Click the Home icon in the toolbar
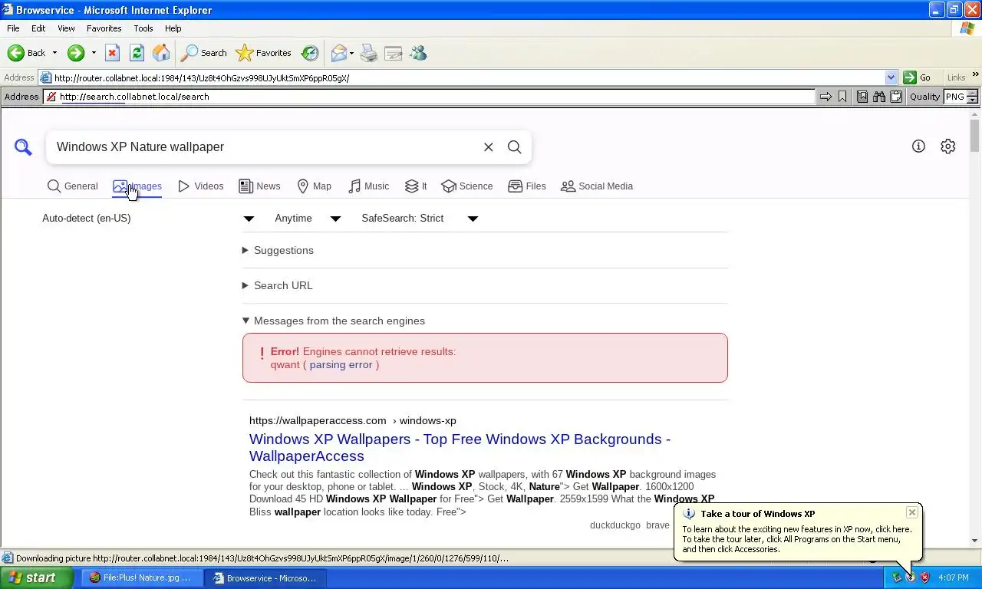This screenshot has width=982, height=589. coord(161,53)
